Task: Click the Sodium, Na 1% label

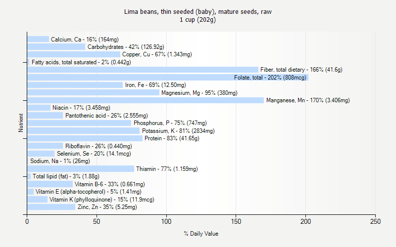Action: 60,161
